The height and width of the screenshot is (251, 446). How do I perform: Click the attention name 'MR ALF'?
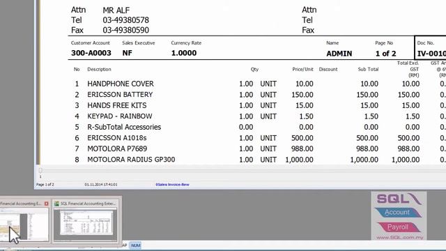click(x=116, y=10)
